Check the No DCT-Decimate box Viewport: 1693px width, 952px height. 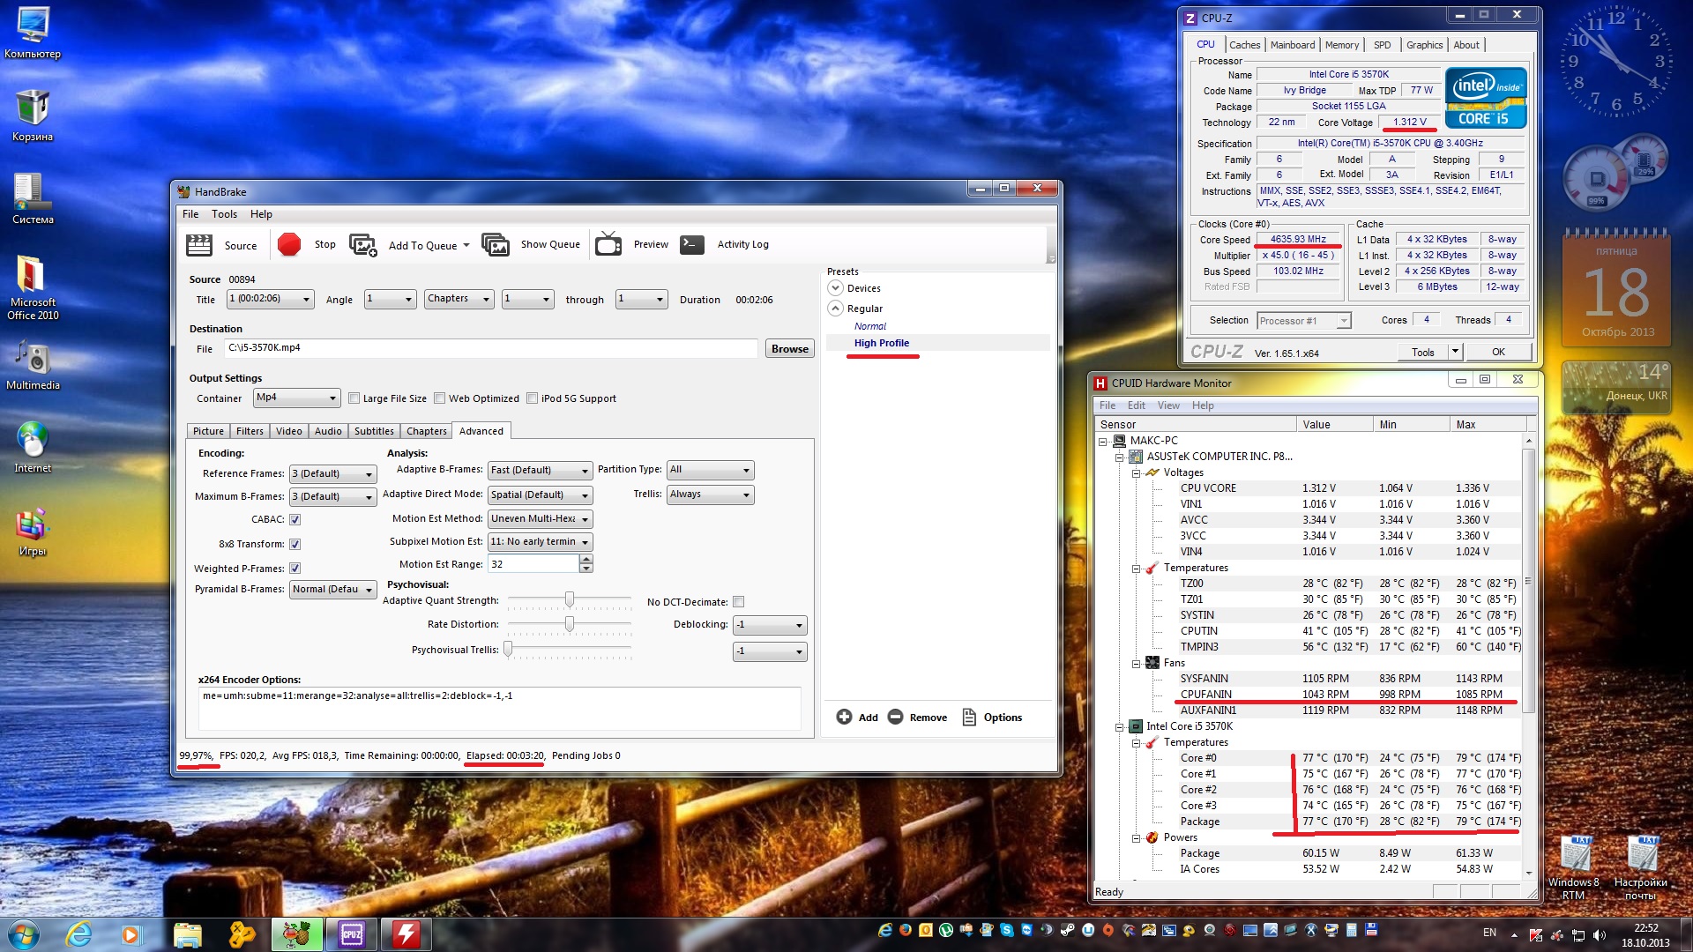(x=739, y=602)
